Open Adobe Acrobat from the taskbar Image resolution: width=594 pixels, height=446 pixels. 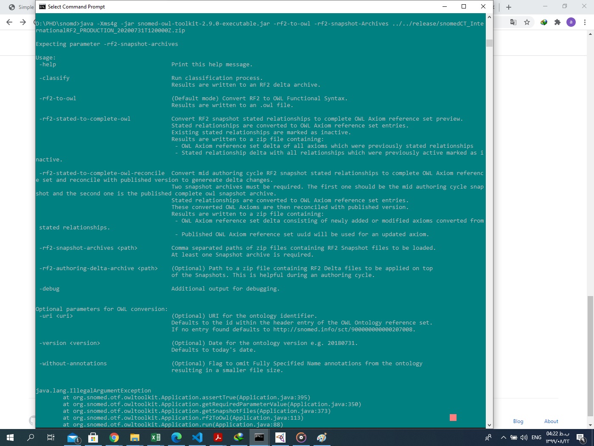point(218,438)
